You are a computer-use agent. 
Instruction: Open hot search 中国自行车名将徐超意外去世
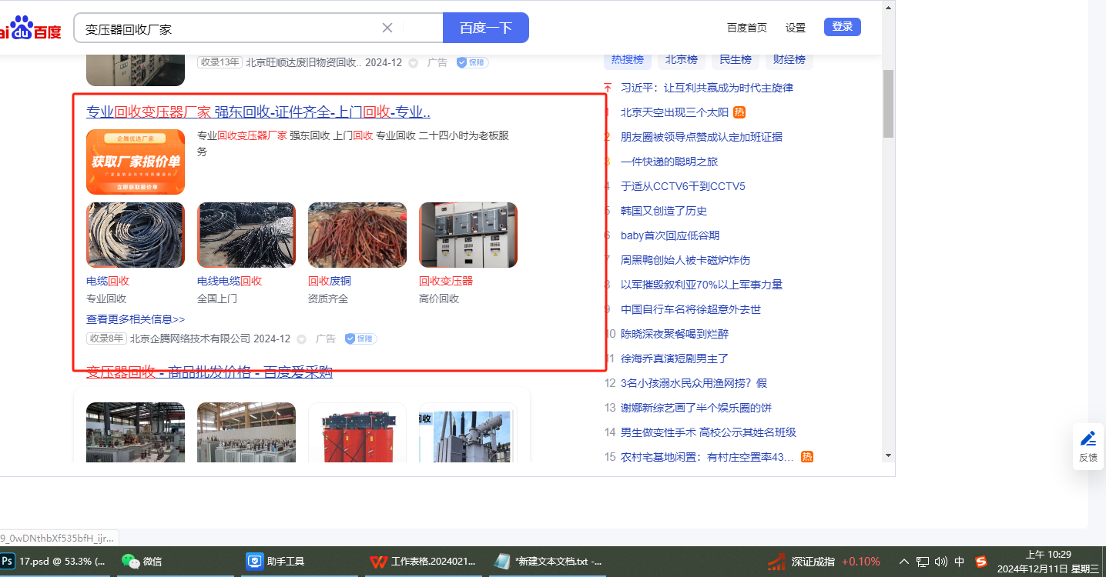pos(691,309)
